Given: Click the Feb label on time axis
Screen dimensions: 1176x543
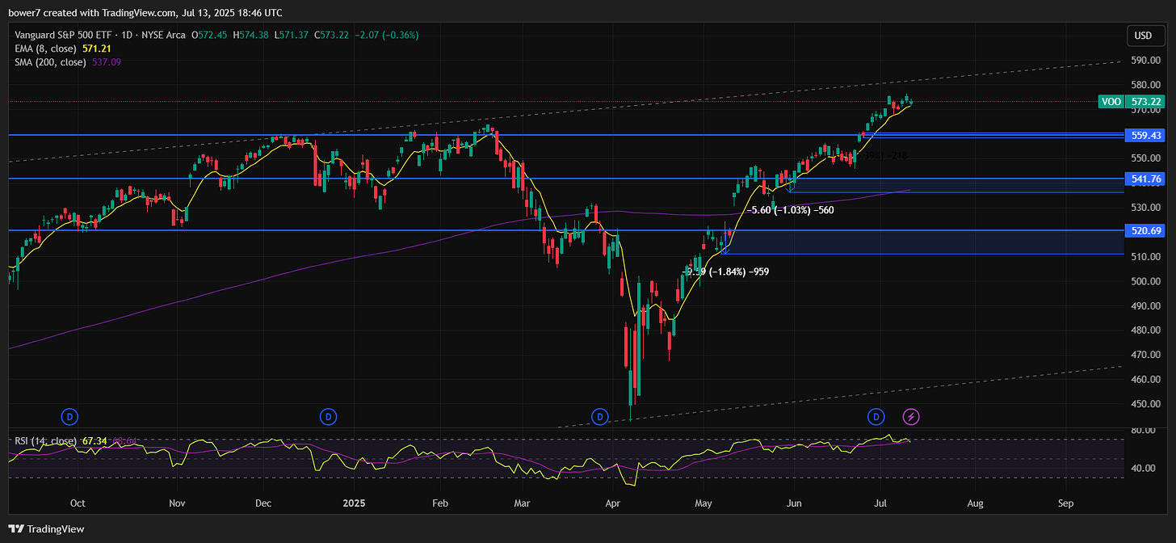Looking at the screenshot, I should point(441,503).
